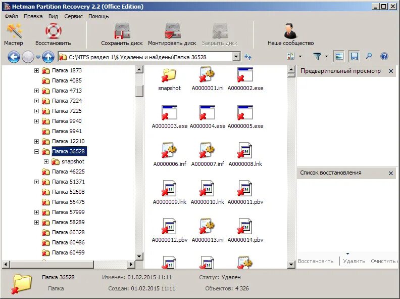Viewport: 400px width, 299px height.
Task: Select Папка 60486 in tree
Action: pos(68,242)
